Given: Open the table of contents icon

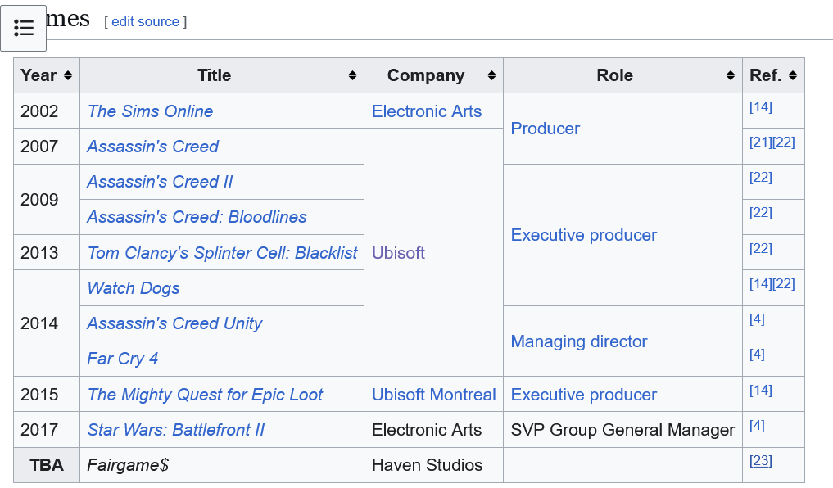Looking at the screenshot, I should [x=24, y=28].
